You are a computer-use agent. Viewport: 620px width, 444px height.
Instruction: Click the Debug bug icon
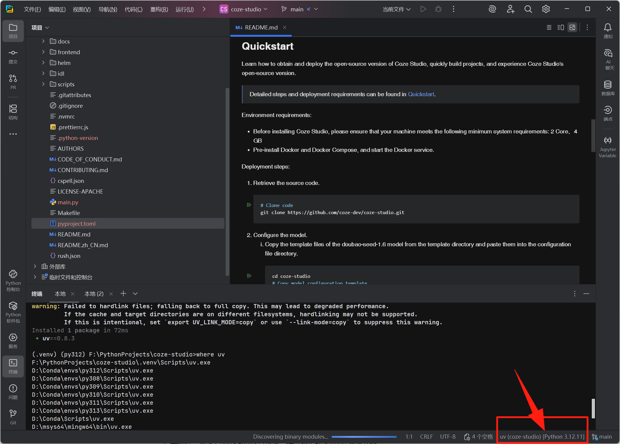click(438, 9)
